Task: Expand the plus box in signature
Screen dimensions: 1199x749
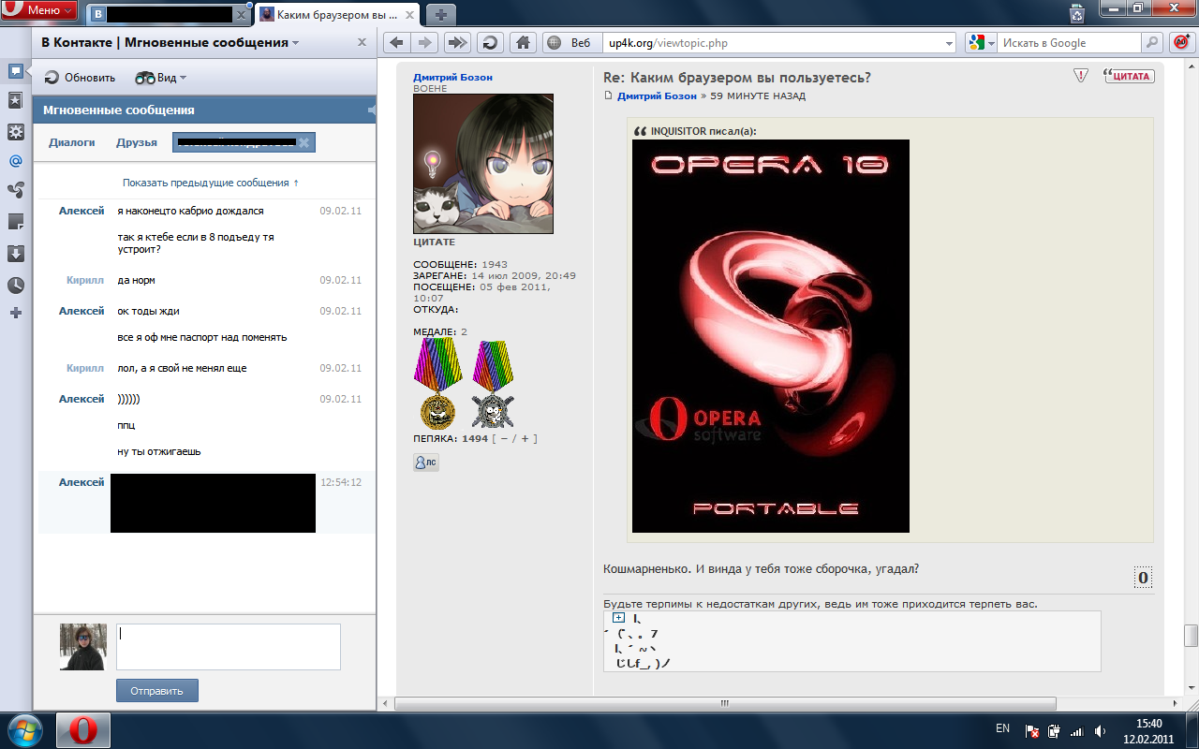Action: [x=618, y=618]
